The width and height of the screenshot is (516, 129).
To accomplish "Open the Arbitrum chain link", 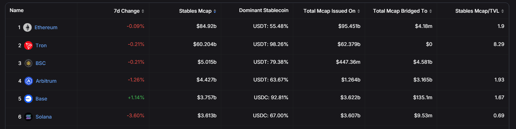I will coord(46,81).
